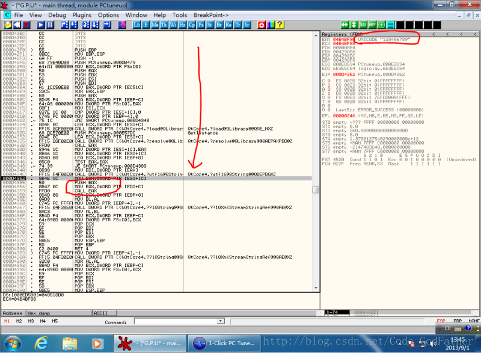481x353 pixels.
Task: Click the Hex dump column header
Action: (59, 313)
